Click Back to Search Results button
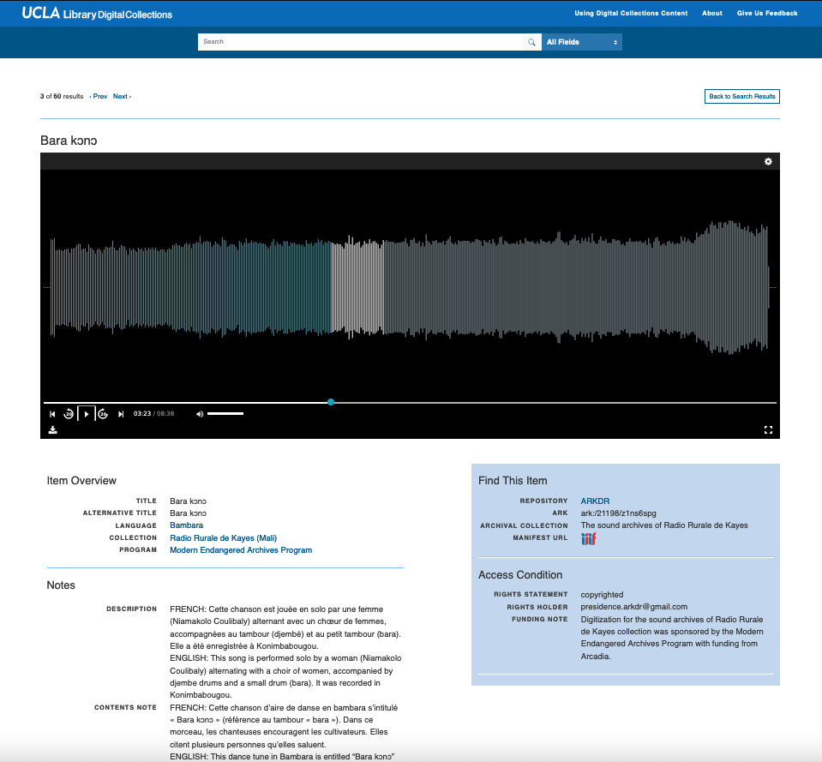The height and width of the screenshot is (762, 822). coord(741,97)
